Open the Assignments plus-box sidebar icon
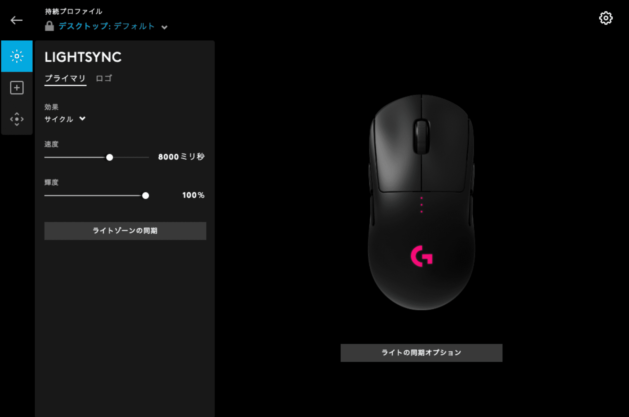The height and width of the screenshot is (417, 629). click(x=17, y=88)
